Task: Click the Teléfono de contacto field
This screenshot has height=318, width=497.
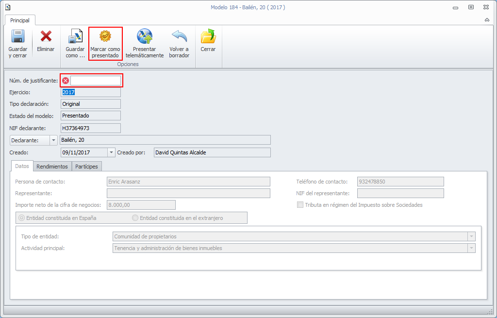Action: tap(400, 182)
